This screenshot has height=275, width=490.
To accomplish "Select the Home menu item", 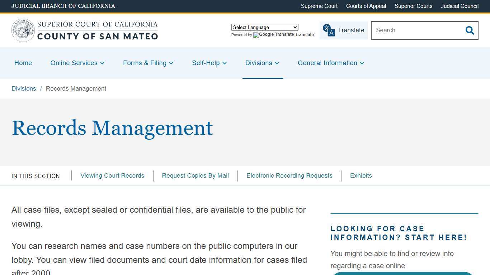I will [x=23, y=63].
